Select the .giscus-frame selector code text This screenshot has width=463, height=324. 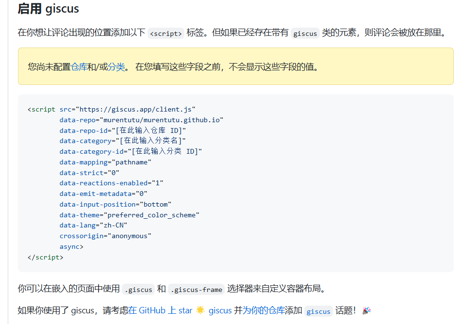tap(196, 289)
